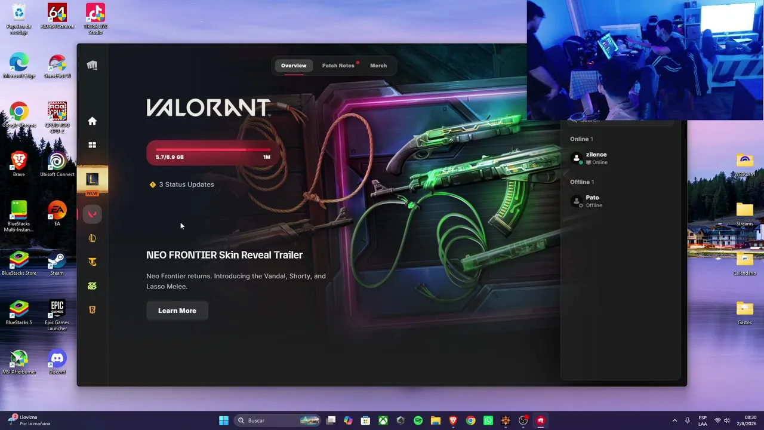Select the Gastos folder on the desktop
The height and width of the screenshot is (430, 764).
[x=745, y=312]
